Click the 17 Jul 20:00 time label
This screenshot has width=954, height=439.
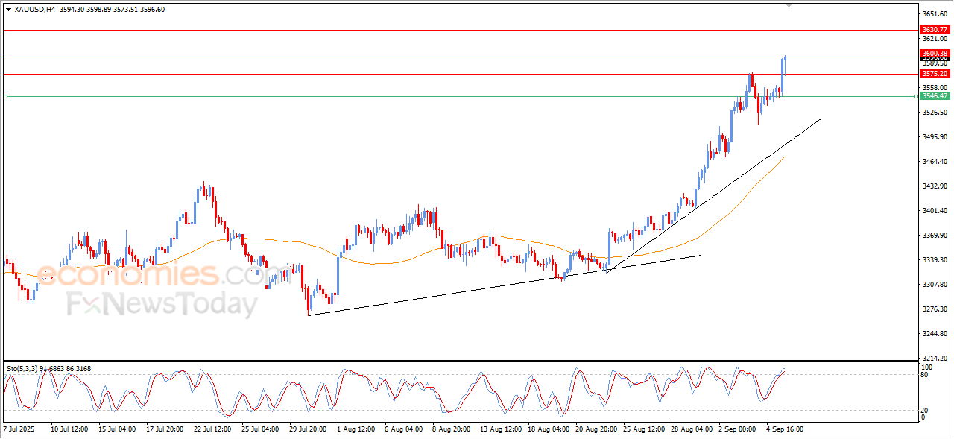click(165, 429)
